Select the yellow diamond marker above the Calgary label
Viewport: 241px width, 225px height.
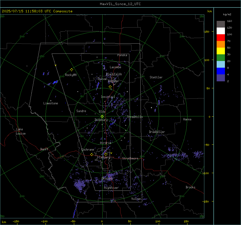106,154
